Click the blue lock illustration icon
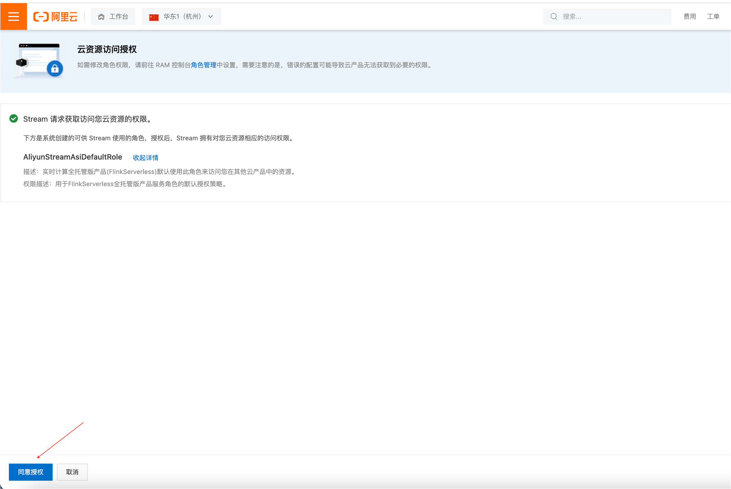The width and height of the screenshot is (731, 489). pos(55,68)
